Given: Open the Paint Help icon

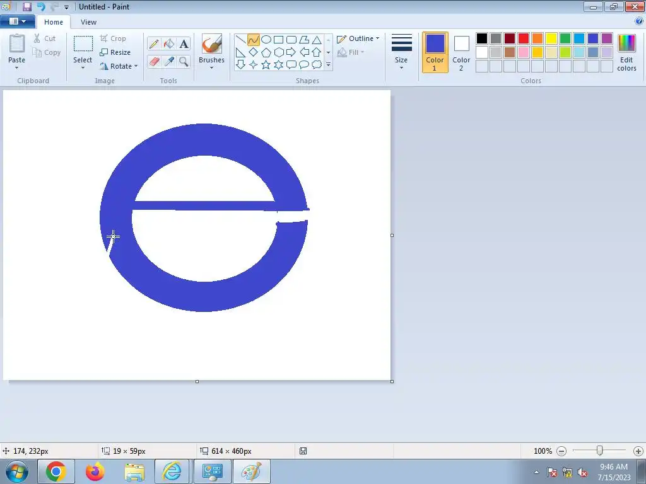Looking at the screenshot, I should point(639,21).
